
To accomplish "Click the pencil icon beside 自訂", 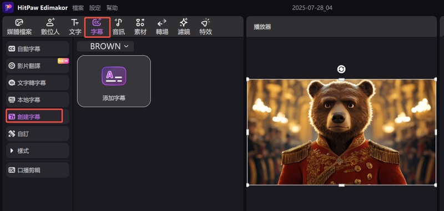I will click(12, 134).
